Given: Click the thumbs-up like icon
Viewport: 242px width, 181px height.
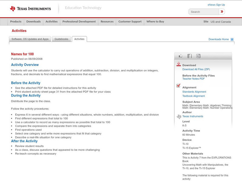Looking at the screenshot, I should (x=181, y=56).
